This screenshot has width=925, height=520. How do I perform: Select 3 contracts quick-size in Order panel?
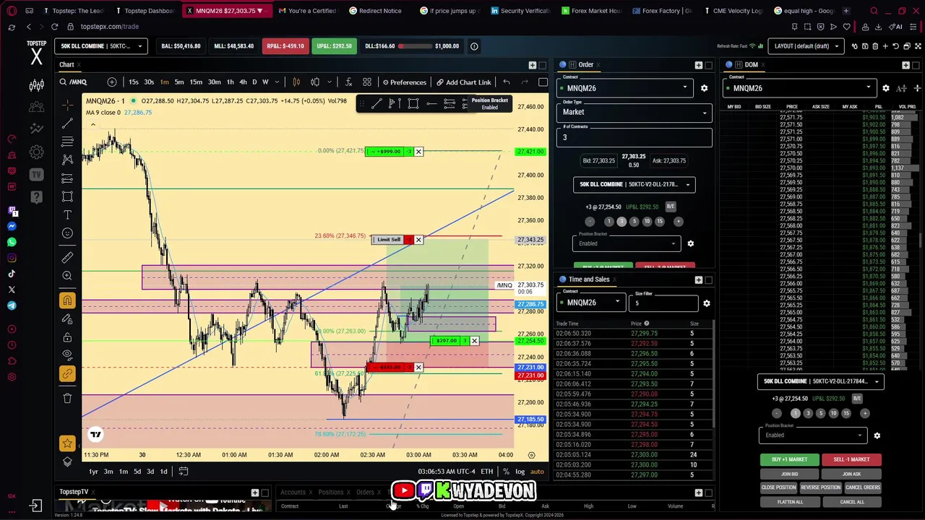(x=621, y=222)
